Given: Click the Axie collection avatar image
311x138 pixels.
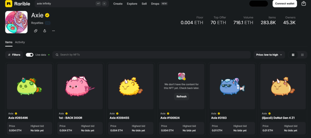Looking at the screenshot, I should [16, 22].
